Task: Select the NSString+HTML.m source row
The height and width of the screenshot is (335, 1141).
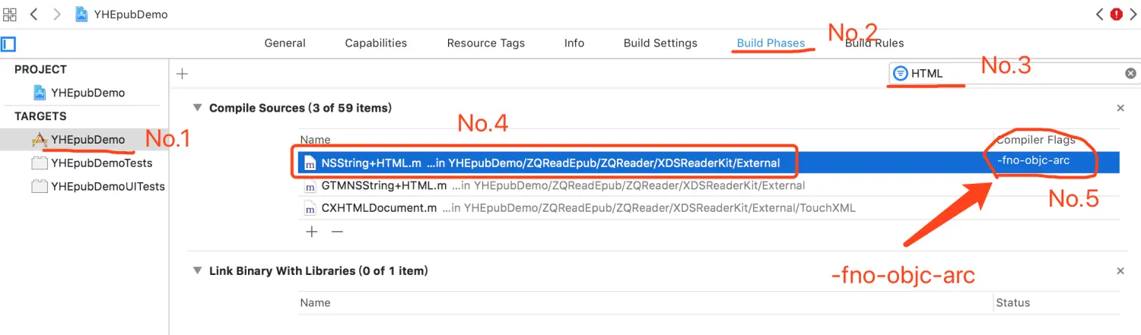Action: (708, 163)
